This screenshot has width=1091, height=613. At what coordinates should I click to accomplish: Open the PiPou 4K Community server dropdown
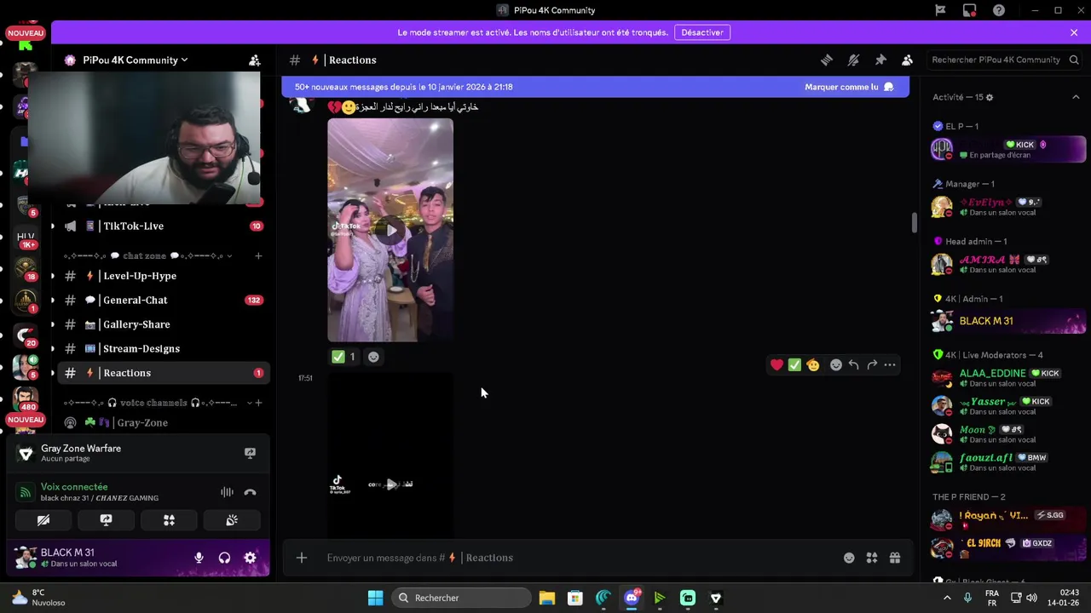pos(135,60)
